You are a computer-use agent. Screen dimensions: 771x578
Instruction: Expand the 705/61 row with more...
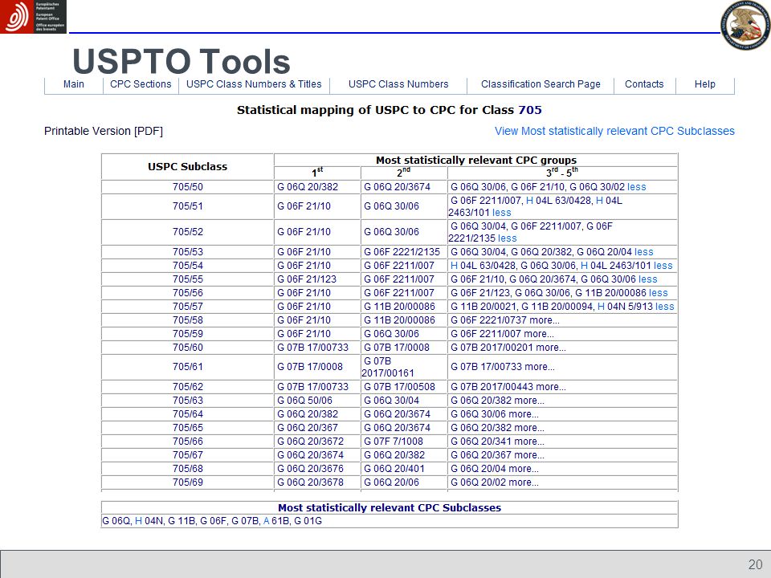[540, 367]
